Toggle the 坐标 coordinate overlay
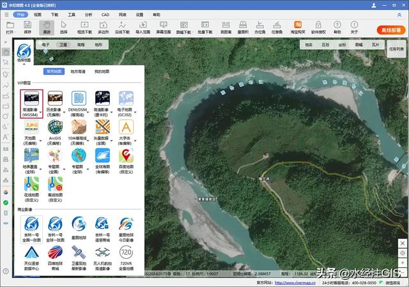 (343, 45)
